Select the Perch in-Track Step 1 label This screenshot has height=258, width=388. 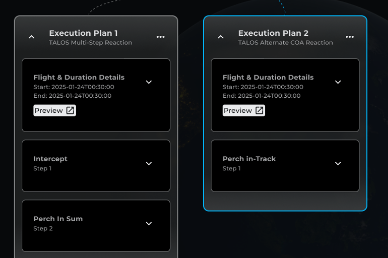pos(231,168)
